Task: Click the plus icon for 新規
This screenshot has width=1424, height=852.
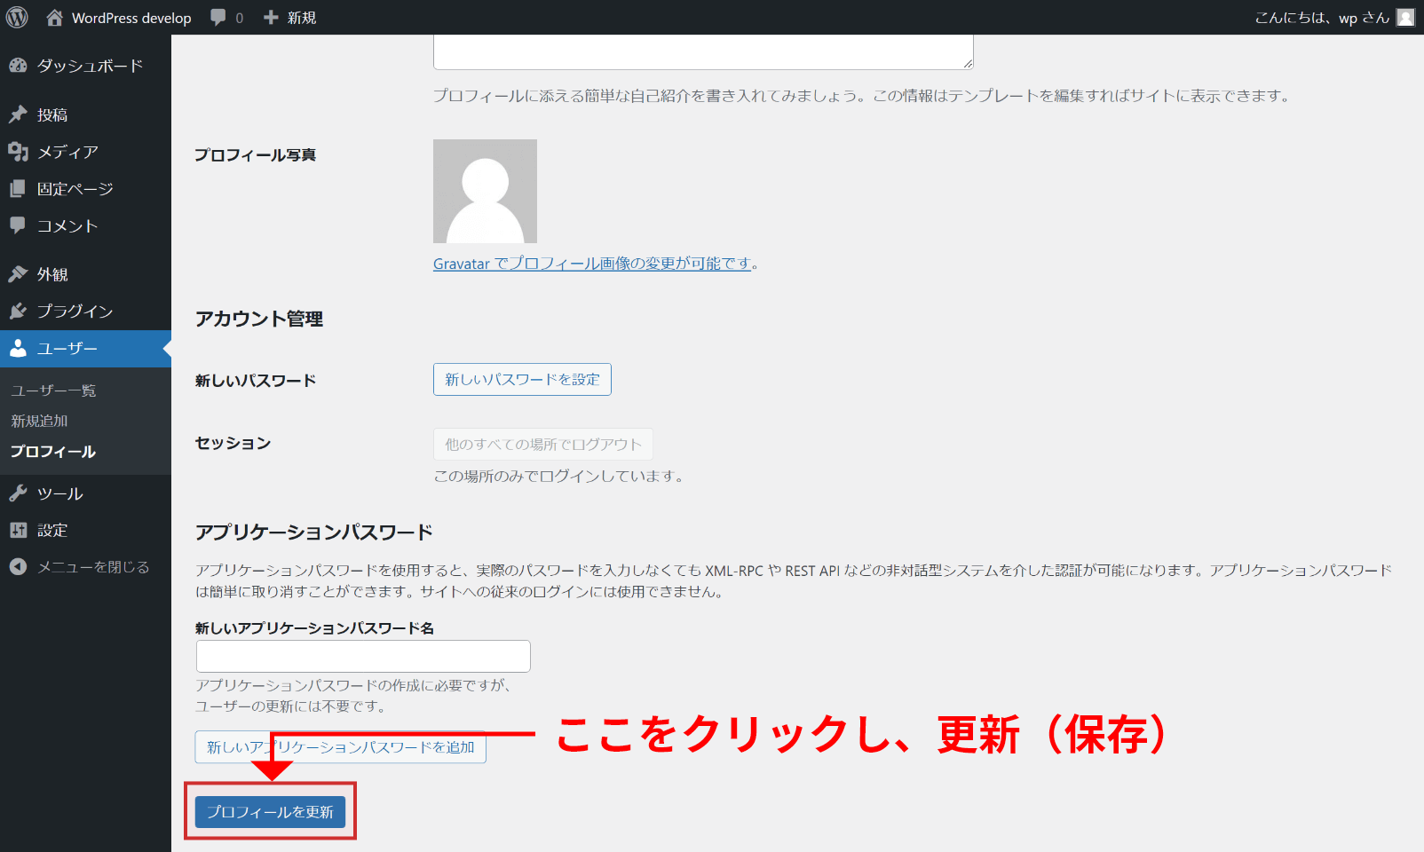Action: pyautogui.click(x=271, y=17)
